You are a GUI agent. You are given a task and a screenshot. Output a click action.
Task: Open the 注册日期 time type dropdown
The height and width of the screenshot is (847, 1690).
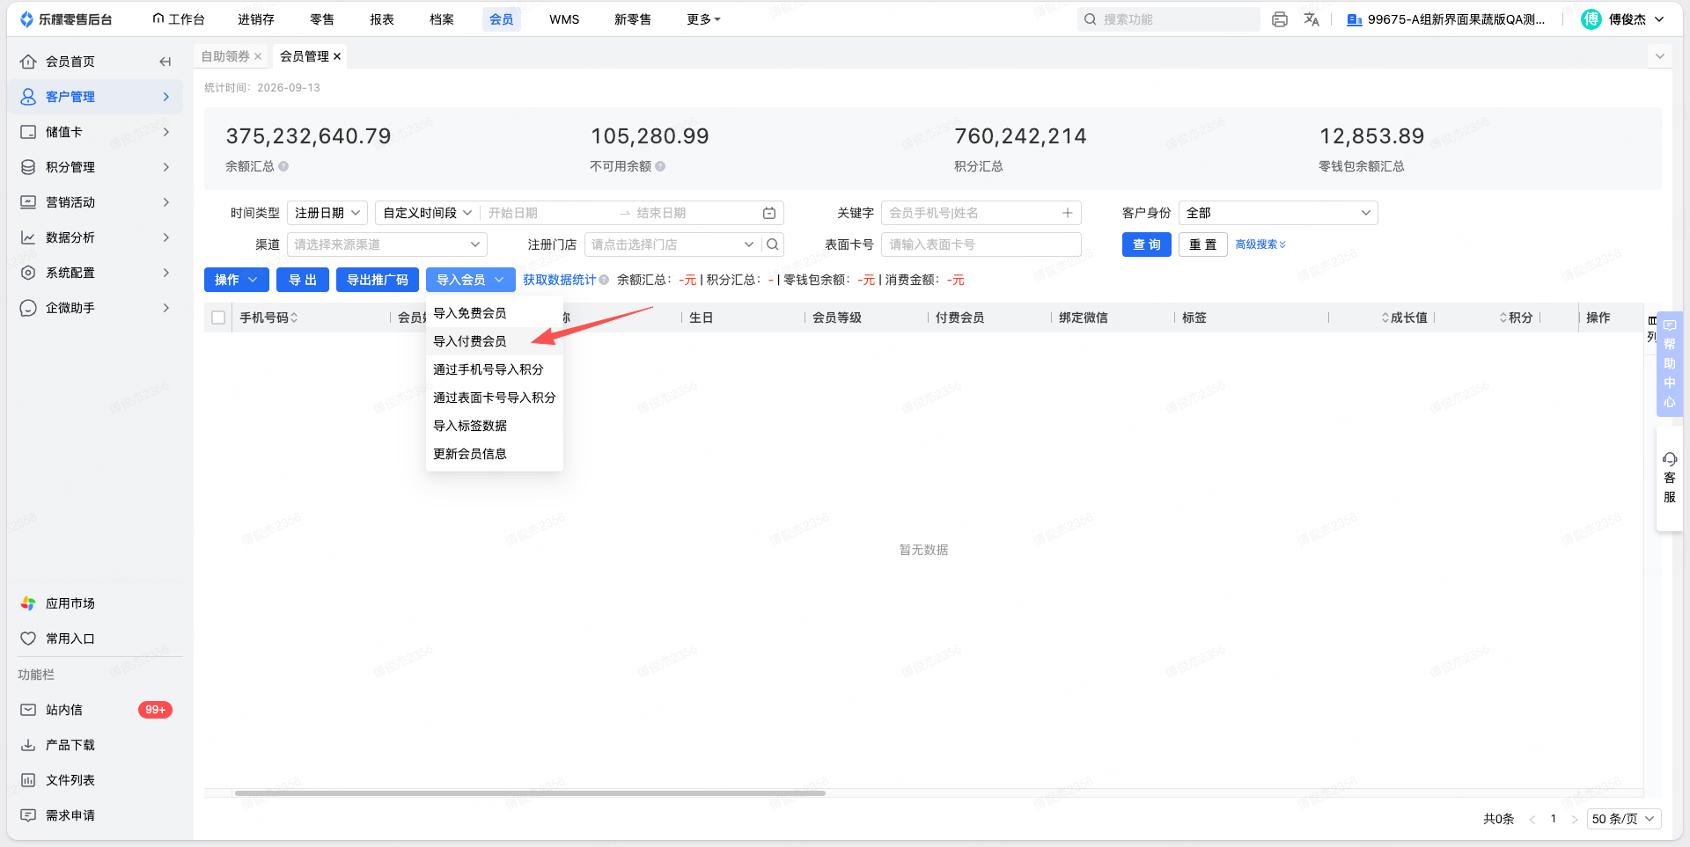327,213
